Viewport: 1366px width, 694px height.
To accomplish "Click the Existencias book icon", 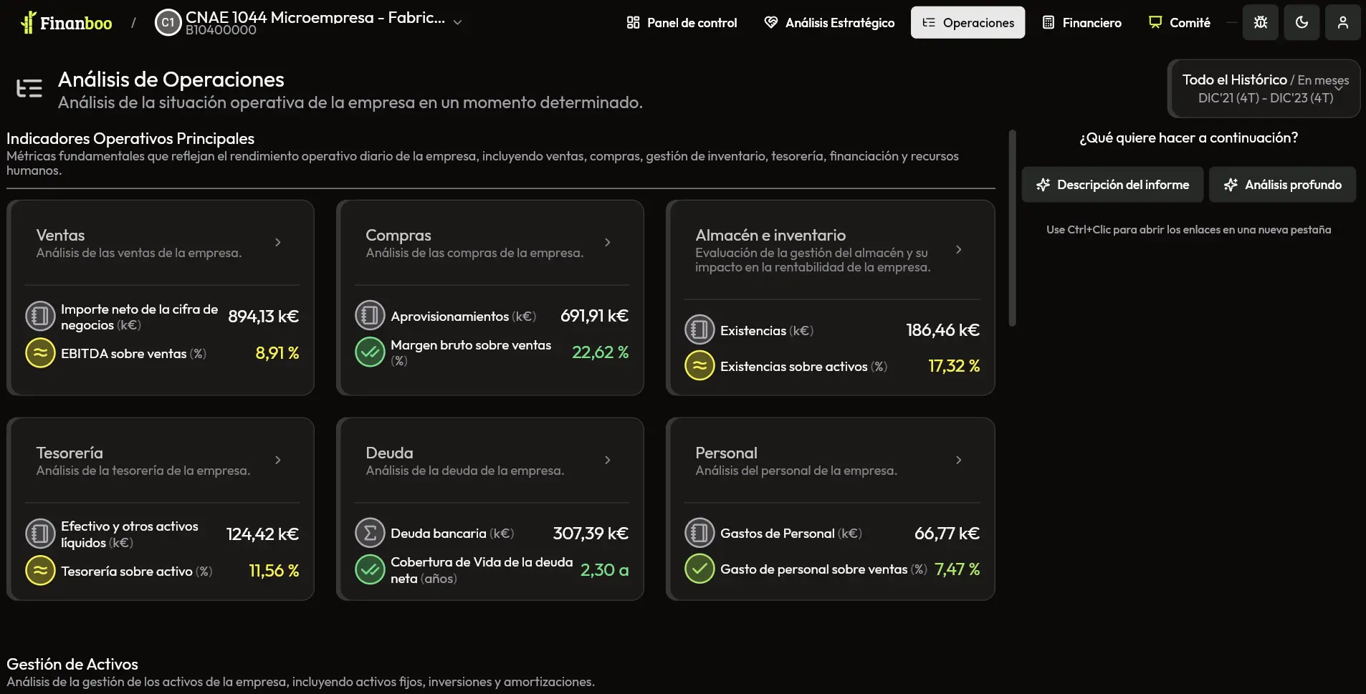I will [x=699, y=330].
